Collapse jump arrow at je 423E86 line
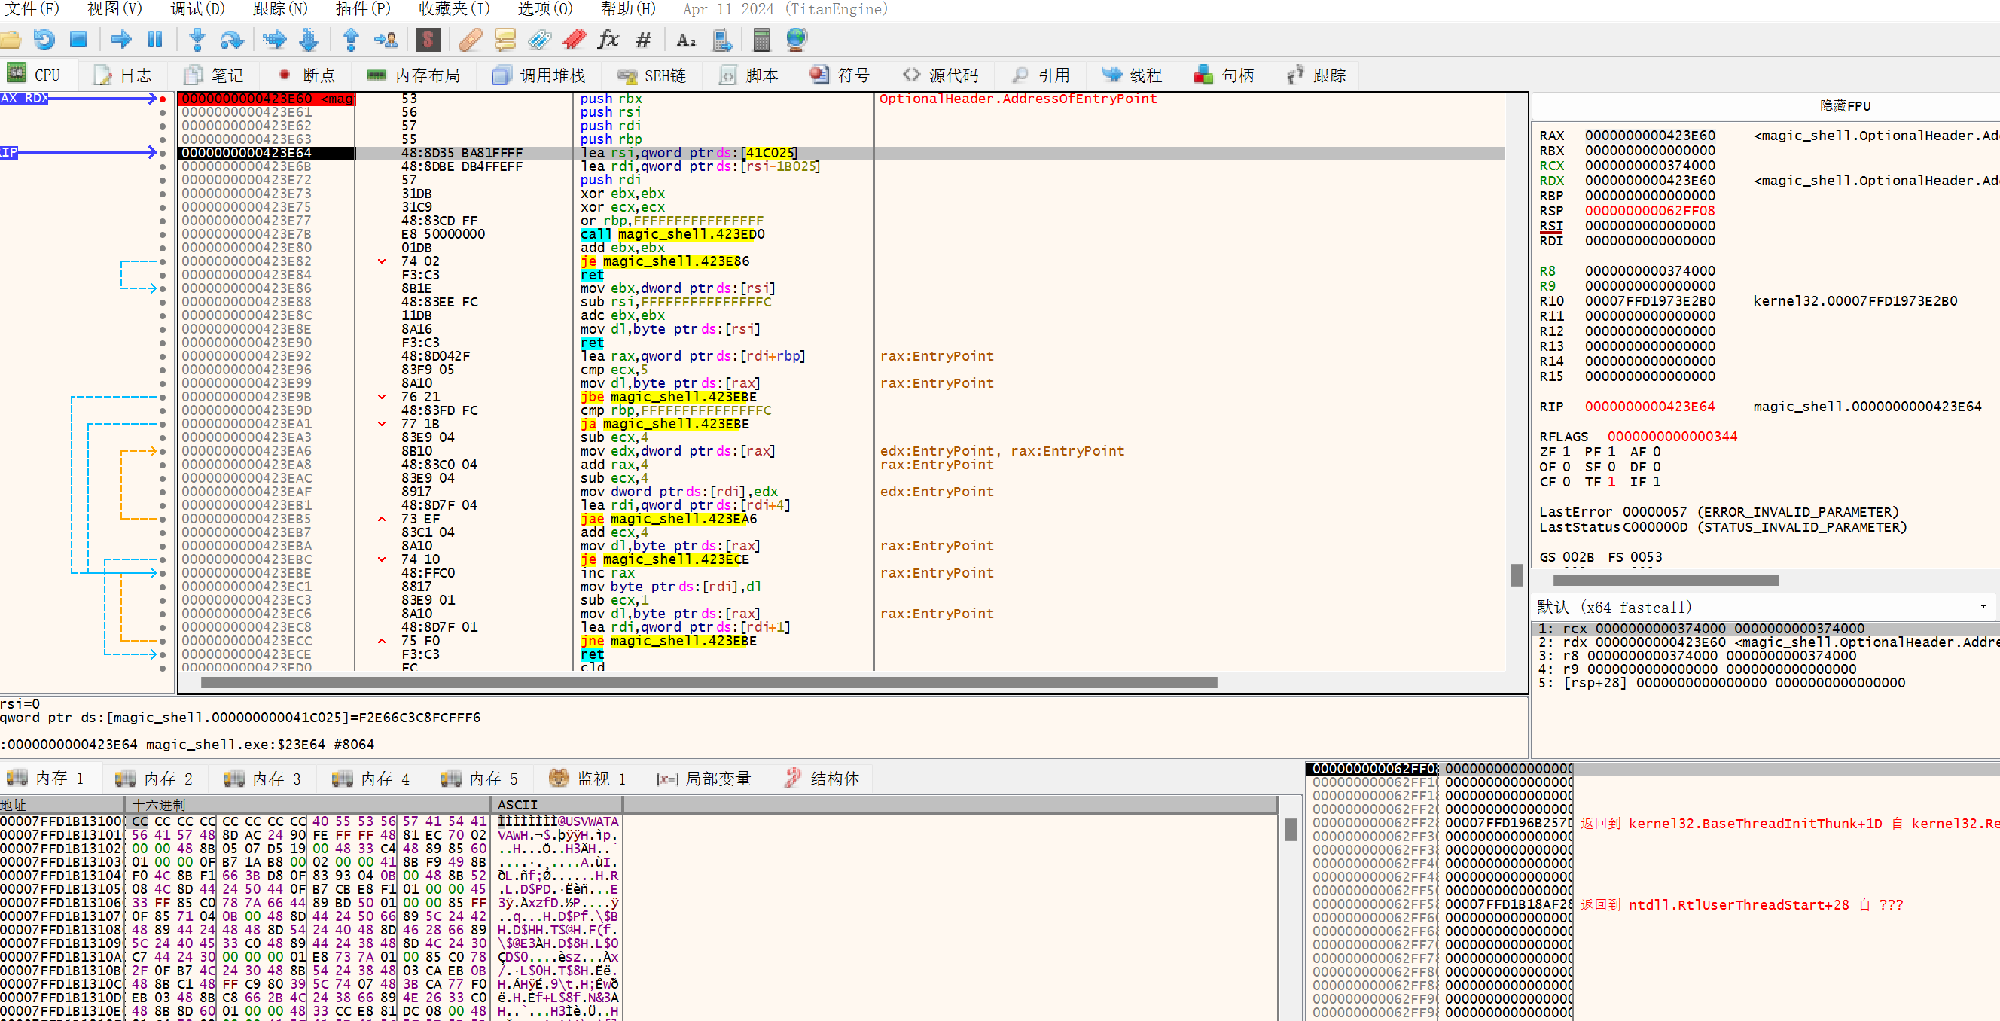 381,262
